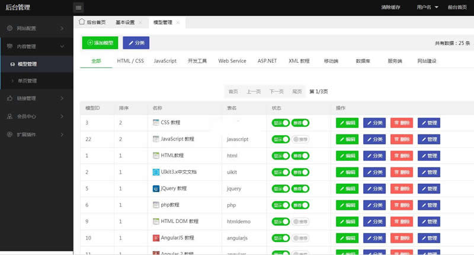Go to 下一页 in pagination
This screenshot has width=474, height=255.
(x=276, y=91)
